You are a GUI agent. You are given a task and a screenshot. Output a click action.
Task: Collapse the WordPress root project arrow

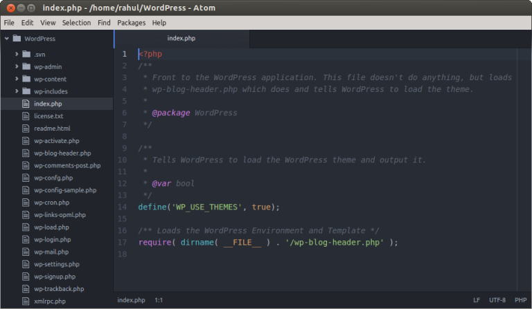(6, 39)
